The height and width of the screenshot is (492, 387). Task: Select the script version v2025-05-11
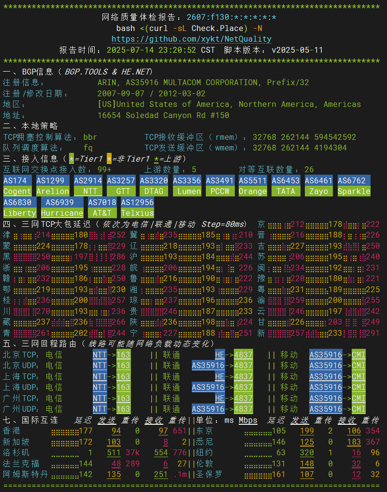297,50
